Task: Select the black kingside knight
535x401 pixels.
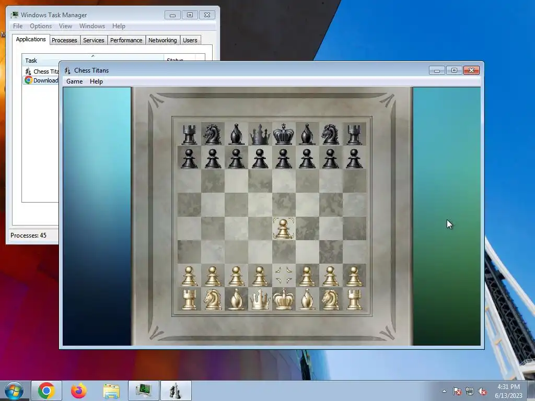Action: pyautogui.click(x=330, y=134)
